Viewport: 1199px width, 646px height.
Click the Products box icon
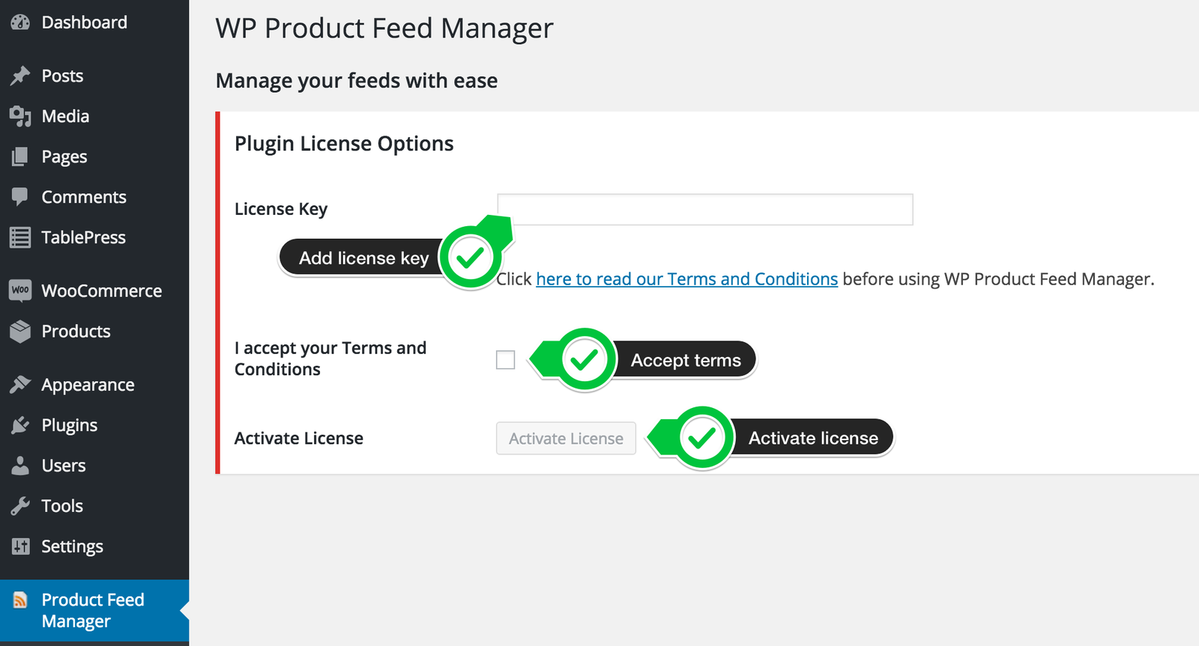point(20,331)
